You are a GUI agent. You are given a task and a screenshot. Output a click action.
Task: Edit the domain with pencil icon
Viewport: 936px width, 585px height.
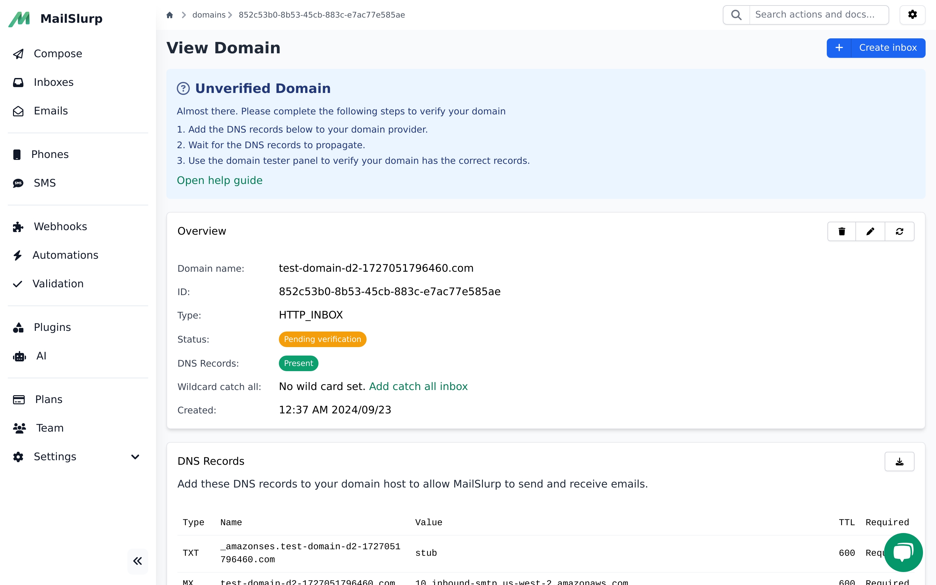870,231
